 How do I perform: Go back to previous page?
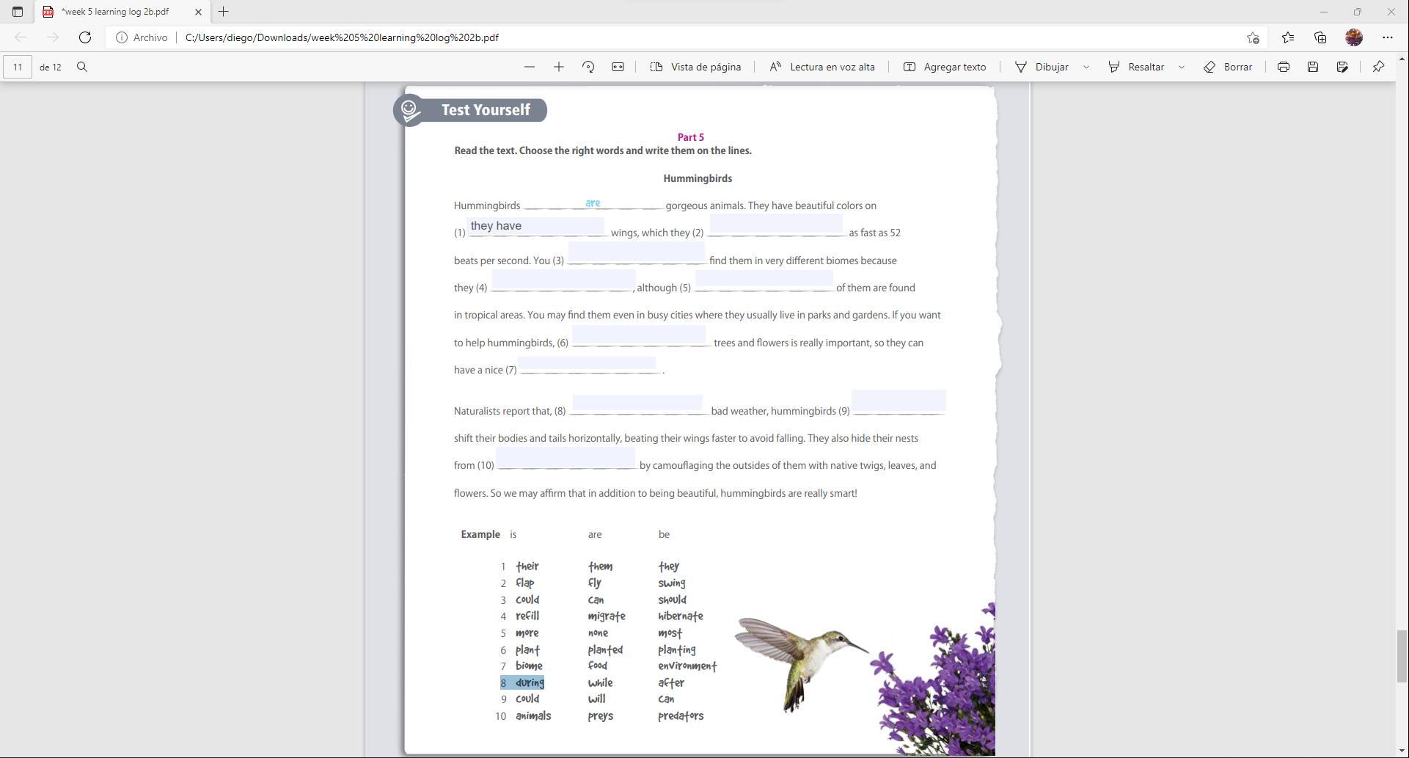point(21,37)
